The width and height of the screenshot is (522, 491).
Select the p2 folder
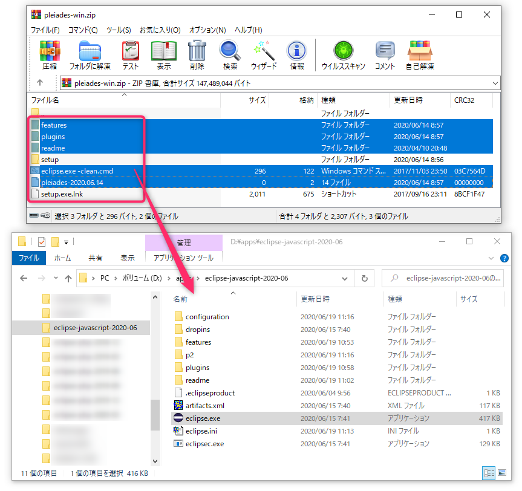[190, 355]
